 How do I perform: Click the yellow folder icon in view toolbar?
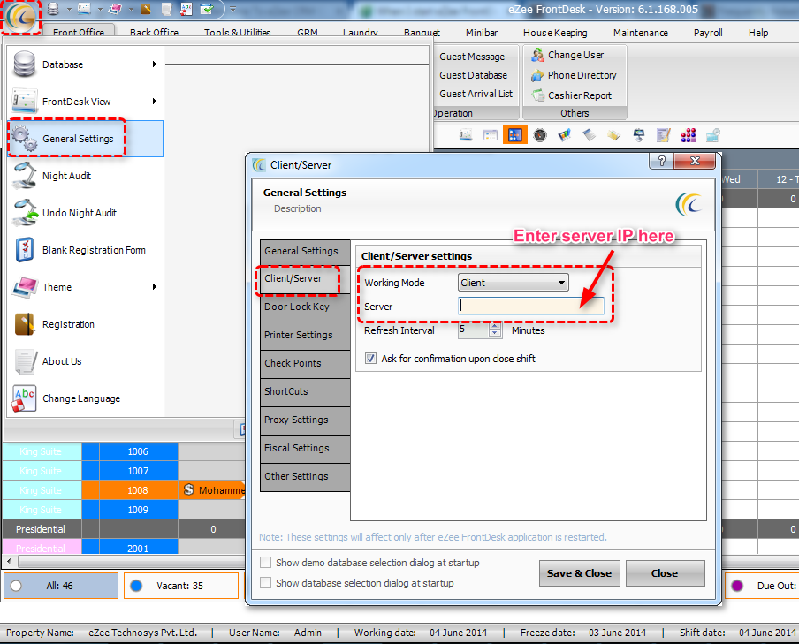(x=614, y=135)
